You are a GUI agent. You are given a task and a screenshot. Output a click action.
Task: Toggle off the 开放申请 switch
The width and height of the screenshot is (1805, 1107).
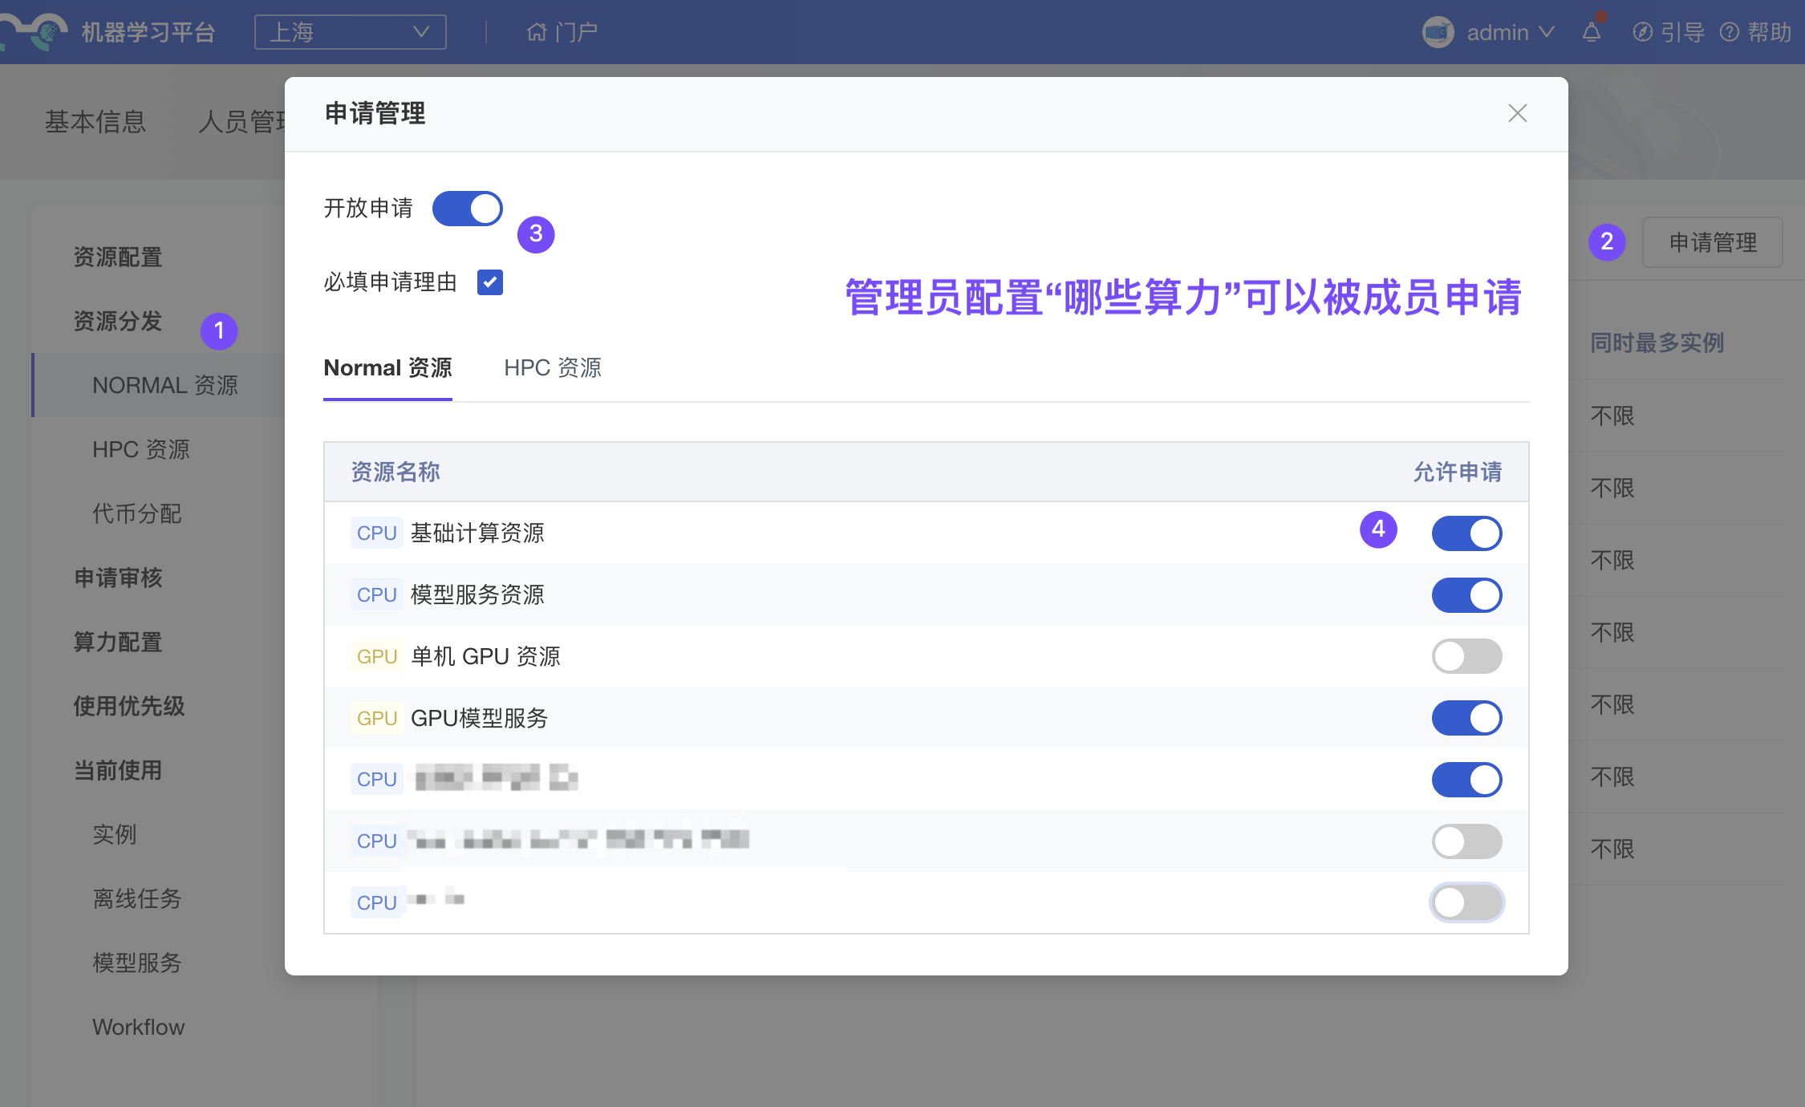[467, 209]
